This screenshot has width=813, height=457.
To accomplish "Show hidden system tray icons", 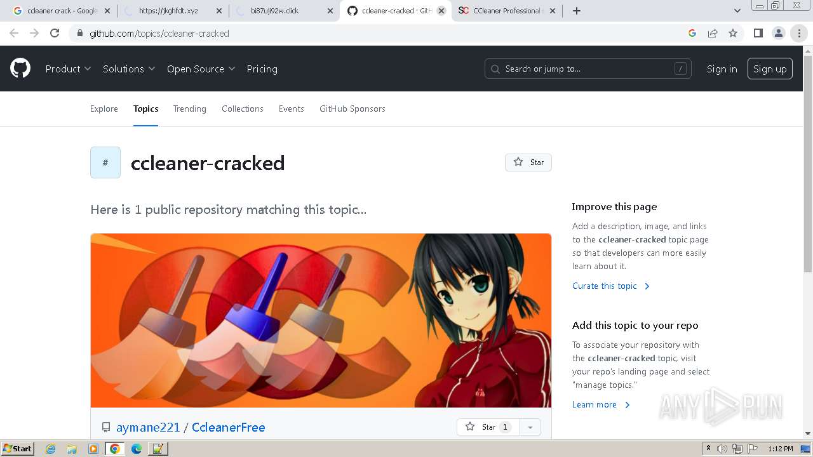I will (x=708, y=449).
